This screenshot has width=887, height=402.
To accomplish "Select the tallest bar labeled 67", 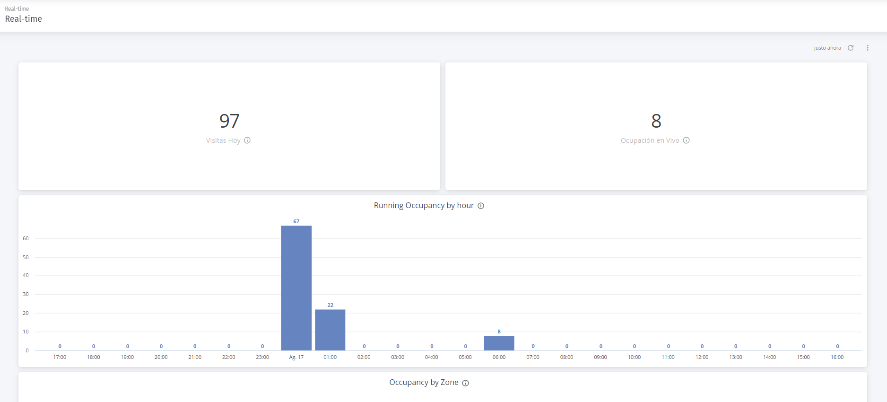I will click(296, 288).
